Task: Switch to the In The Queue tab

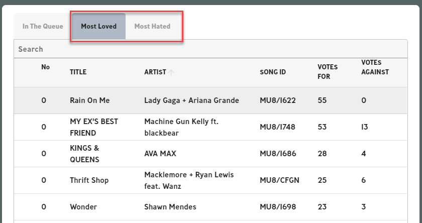Action: coord(43,27)
